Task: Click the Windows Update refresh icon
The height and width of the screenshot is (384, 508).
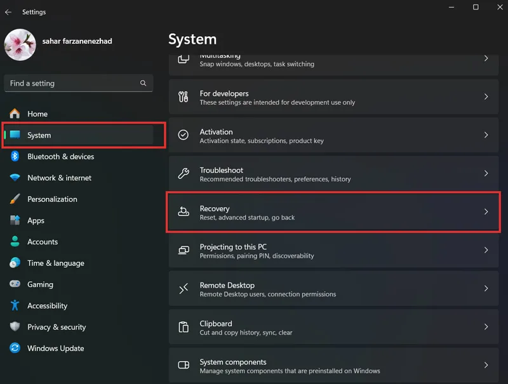Action: [x=15, y=348]
